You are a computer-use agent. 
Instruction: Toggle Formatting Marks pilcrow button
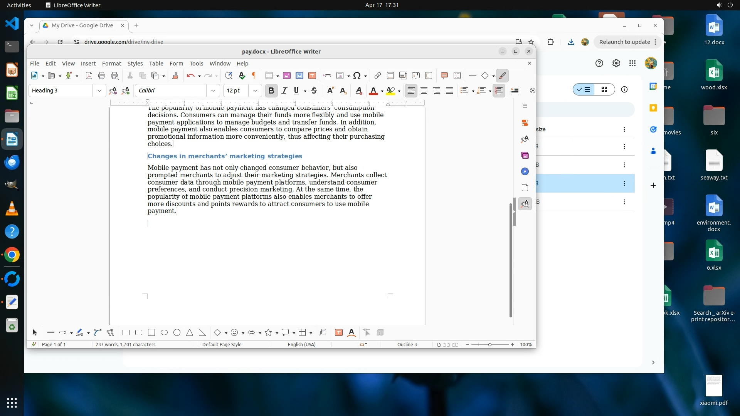coord(254,75)
